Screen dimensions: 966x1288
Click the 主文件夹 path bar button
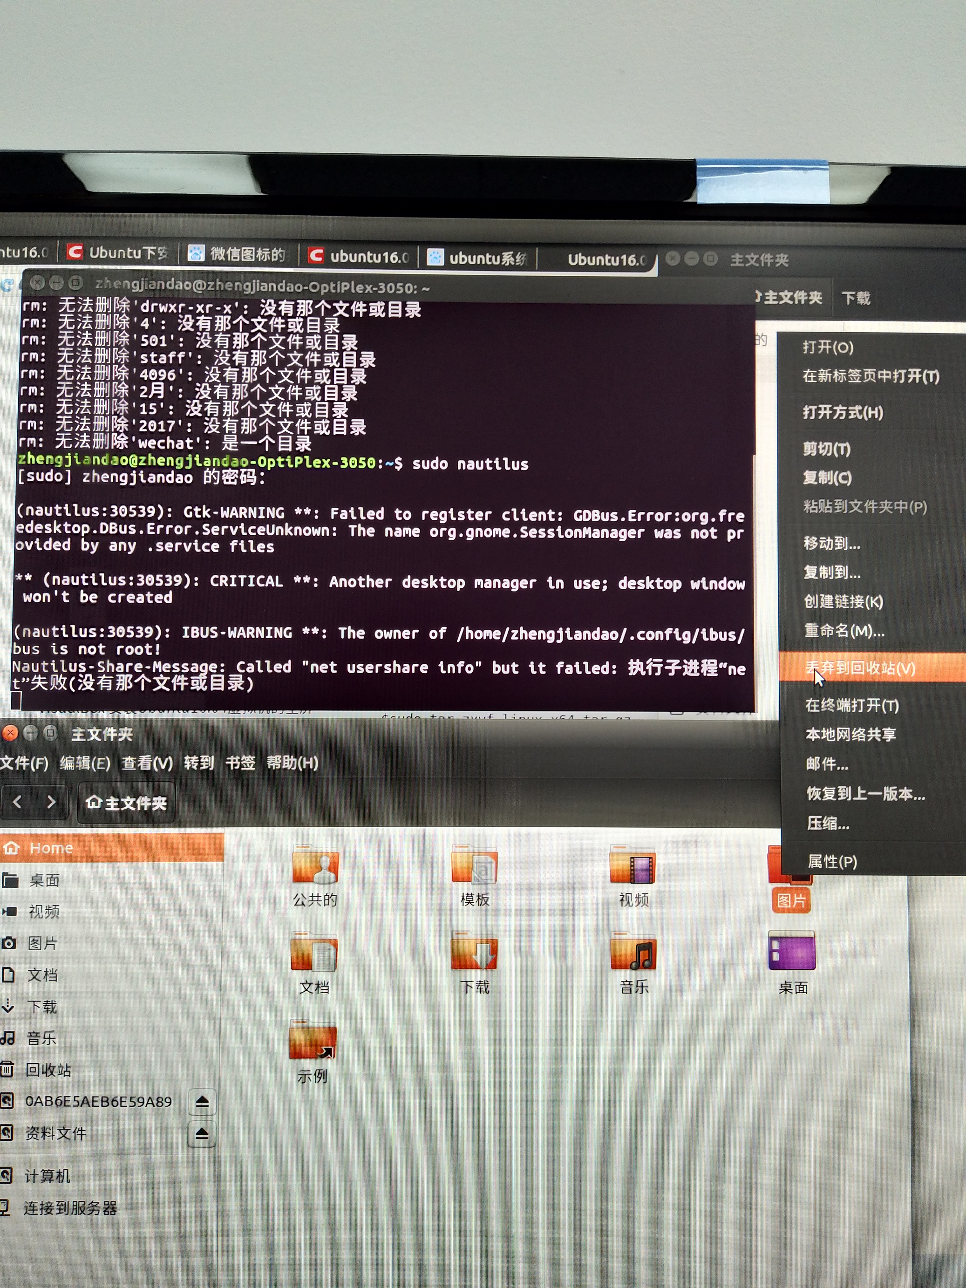click(126, 803)
